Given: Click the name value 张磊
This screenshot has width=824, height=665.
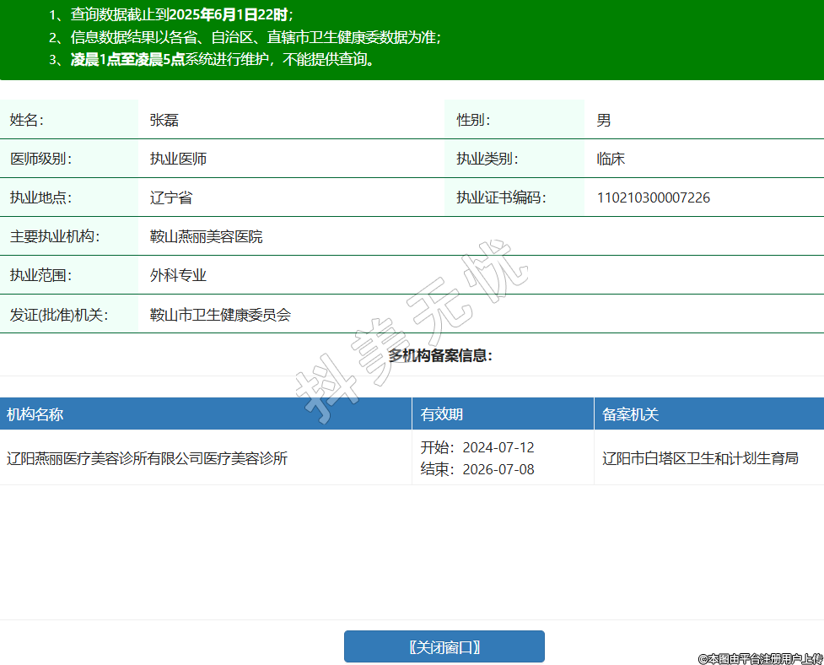Looking at the screenshot, I should click(x=164, y=121).
